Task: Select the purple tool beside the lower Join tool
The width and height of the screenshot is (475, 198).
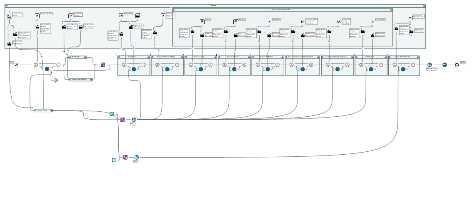Action: pyautogui.click(x=125, y=157)
